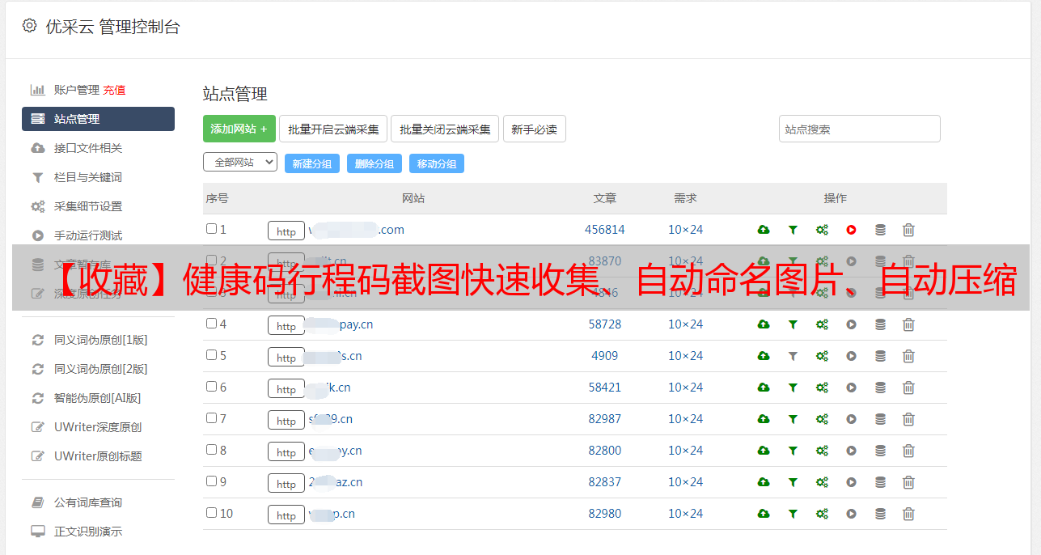Viewport: 1041px width, 555px height.
Task: Click the 新建分组 button
Action: click(x=312, y=163)
